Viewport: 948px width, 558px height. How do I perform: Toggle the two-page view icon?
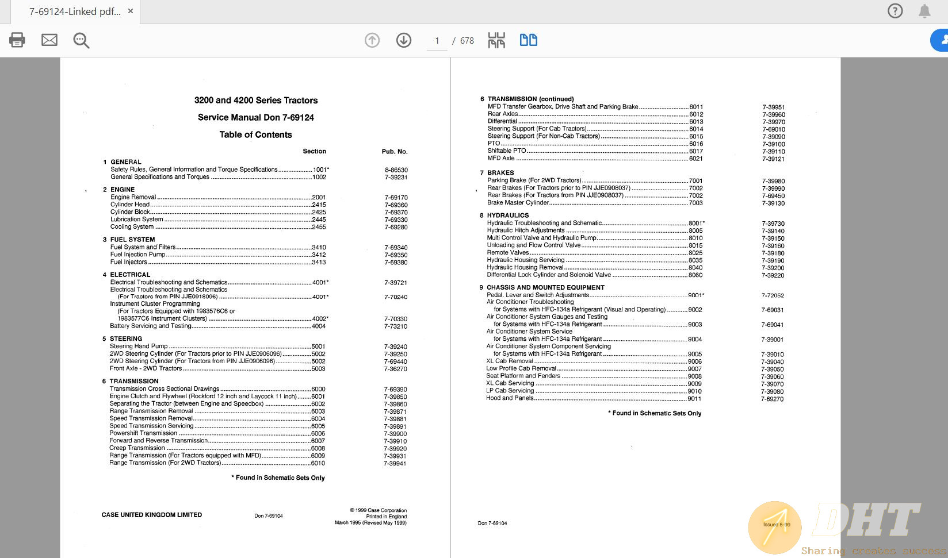tap(528, 40)
